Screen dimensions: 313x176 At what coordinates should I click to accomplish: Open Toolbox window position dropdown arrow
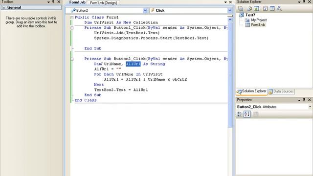pos(48,2)
